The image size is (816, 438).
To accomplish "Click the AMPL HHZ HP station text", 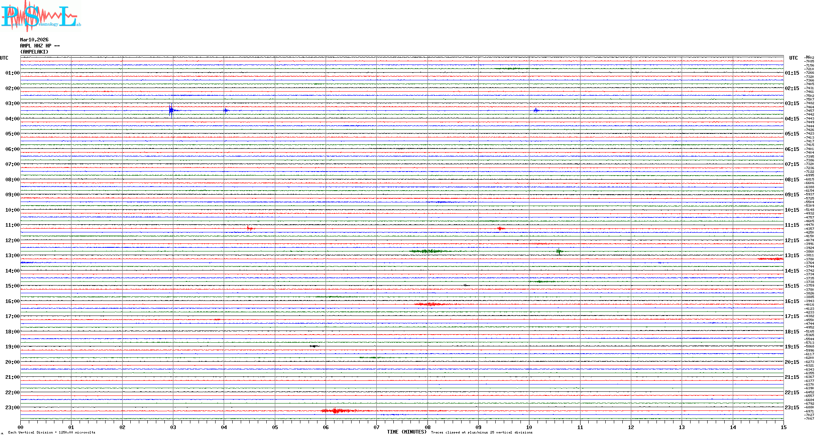I will pyautogui.click(x=40, y=46).
